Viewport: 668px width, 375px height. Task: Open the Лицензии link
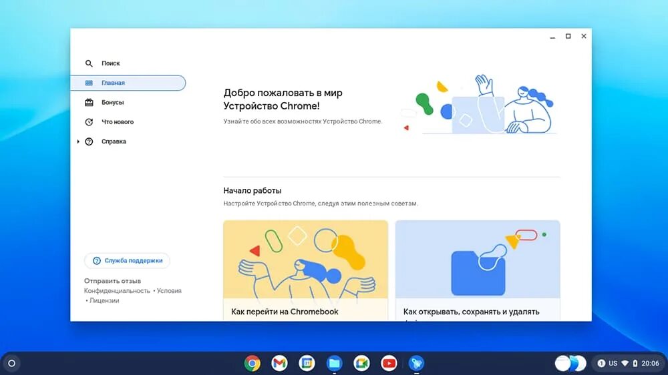point(104,300)
